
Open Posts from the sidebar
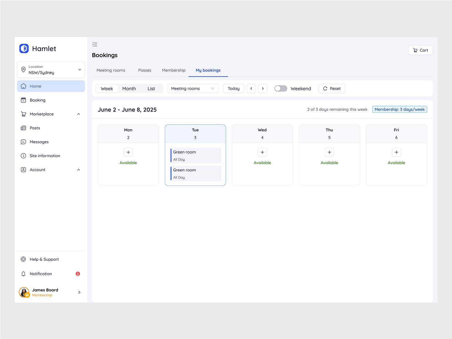(34, 128)
